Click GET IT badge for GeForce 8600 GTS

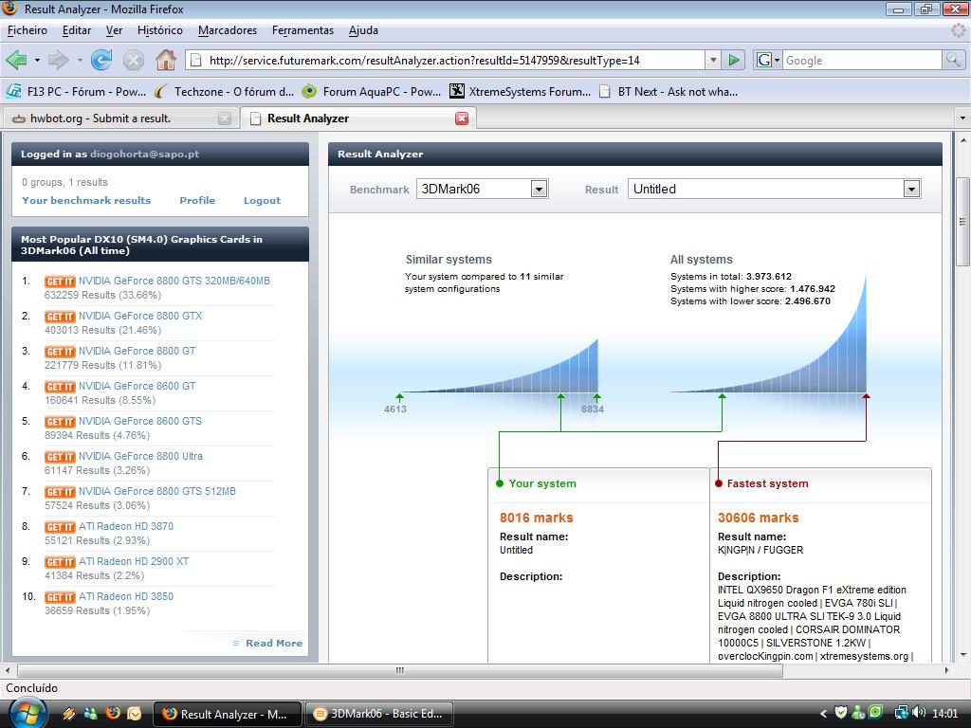click(x=60, y=422)
